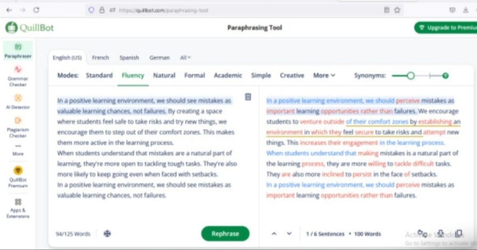Click the word 'persist' in output
This screenshot has height=250, width=477.
click(x=362, y=174)
